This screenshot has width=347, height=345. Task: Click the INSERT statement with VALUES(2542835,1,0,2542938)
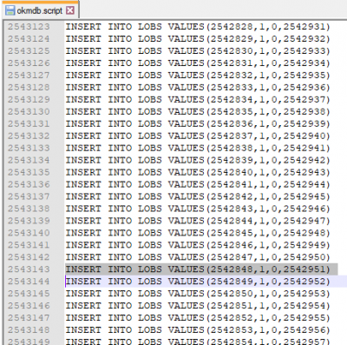click(x=198, y=111)
